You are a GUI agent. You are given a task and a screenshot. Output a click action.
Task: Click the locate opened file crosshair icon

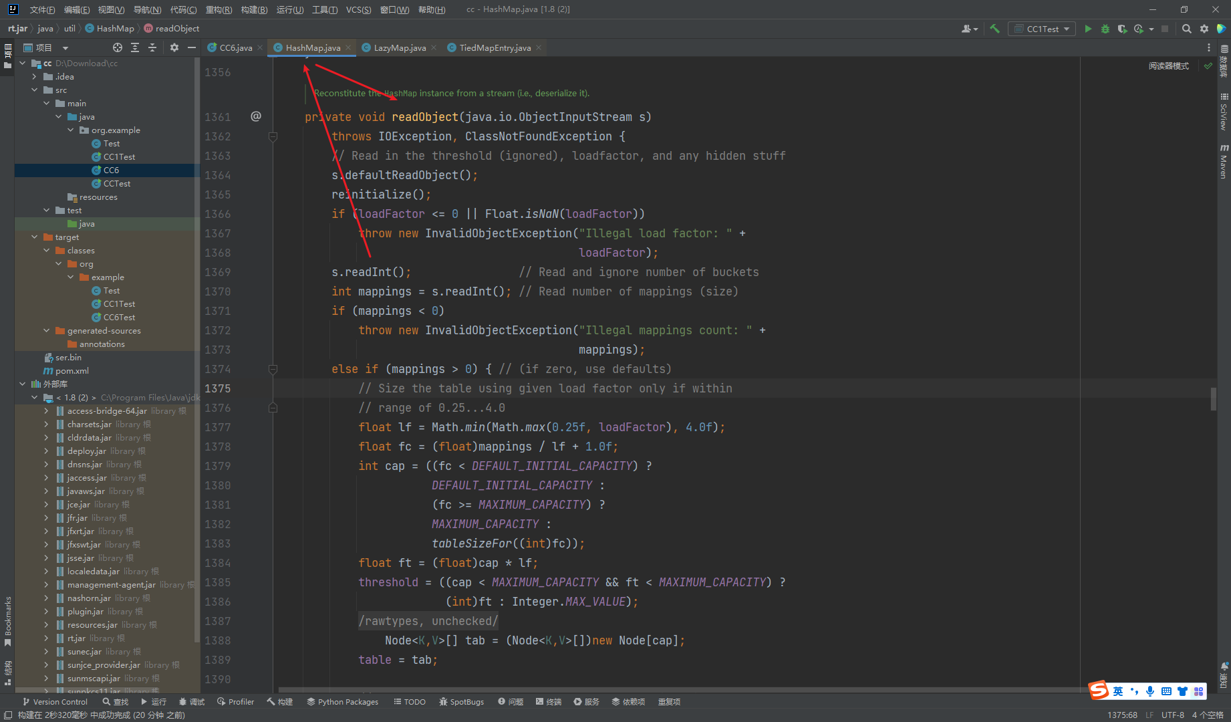118,47
